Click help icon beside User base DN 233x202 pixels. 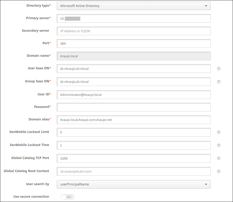point(219,69)
